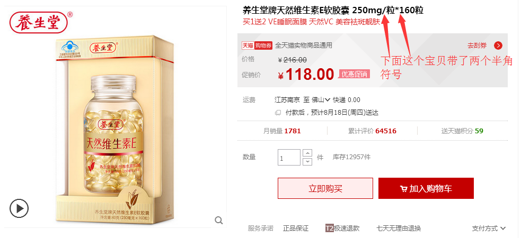Click the magnifier zoom icon on product image

pos(219,220)
